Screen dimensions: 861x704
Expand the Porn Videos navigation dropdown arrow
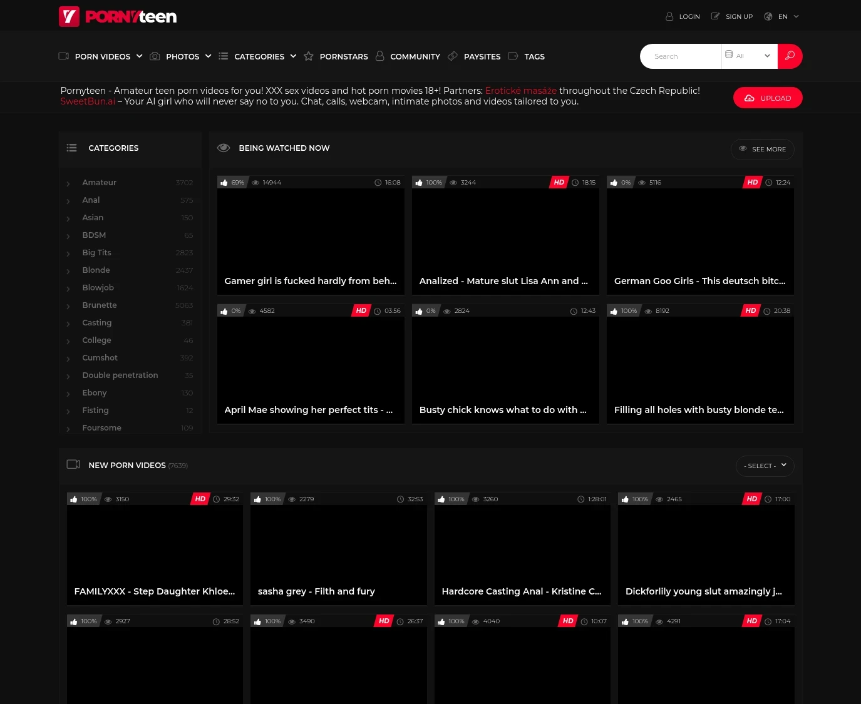(140, 56)
